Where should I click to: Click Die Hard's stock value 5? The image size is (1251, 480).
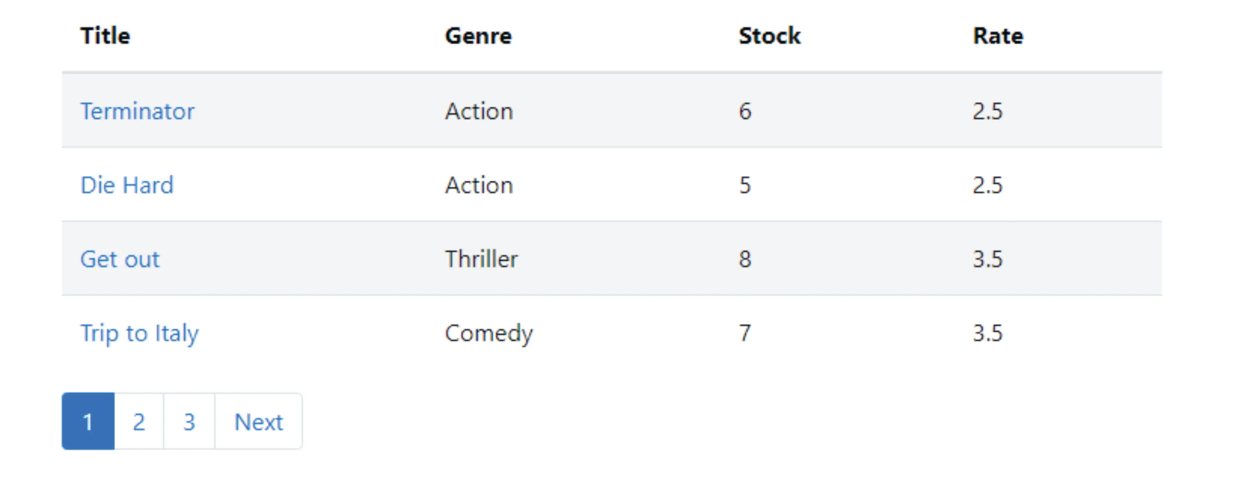coord(745,185)
